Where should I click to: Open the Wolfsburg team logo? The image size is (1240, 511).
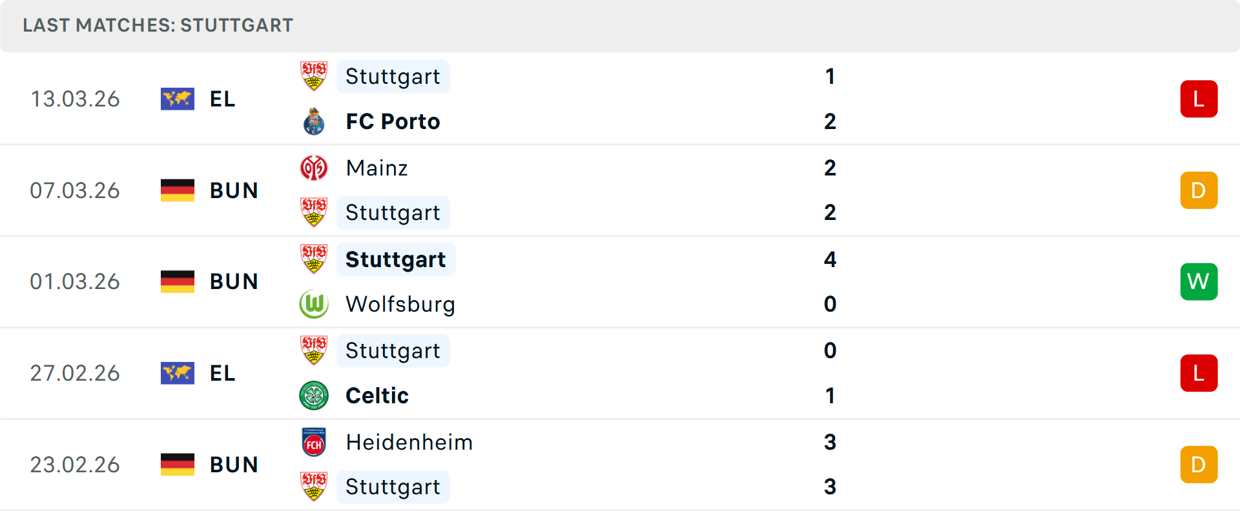tap(315, 304)
